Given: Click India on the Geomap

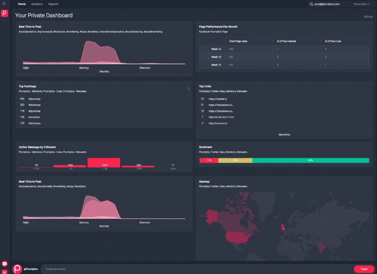Looking at the screenshot, I should (x=321, y=247).
